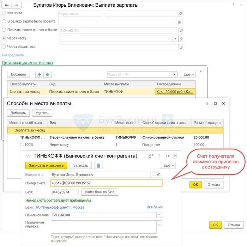Clear search field with the x icon
This screenshot has width=247, height=246.
175,74
